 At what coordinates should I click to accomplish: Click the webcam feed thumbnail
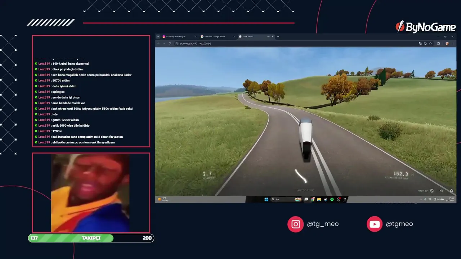pyautogui.click(x=91, y=193)
